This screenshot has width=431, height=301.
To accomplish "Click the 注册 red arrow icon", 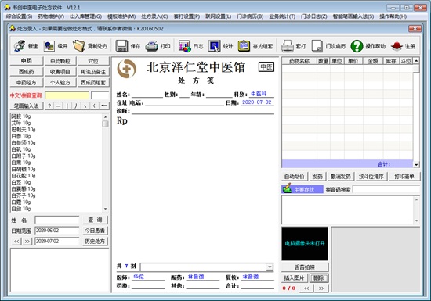I will pyautogui.click(x=397, y=46).
